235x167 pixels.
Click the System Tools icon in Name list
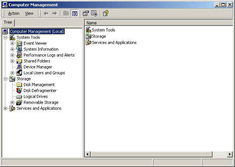tap(88, 30)
